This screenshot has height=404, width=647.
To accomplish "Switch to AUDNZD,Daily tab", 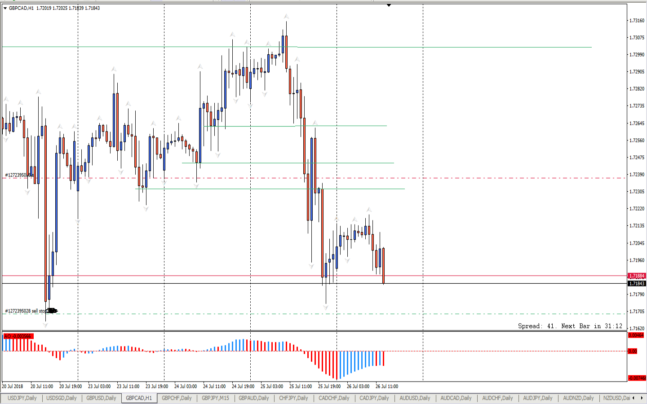I will [578, 398].
